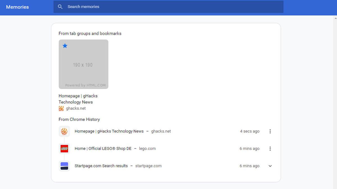Open the three-dot menu for the gHacks entry
Viewport: 337px width, 189px height.
(x=270, y=131)
